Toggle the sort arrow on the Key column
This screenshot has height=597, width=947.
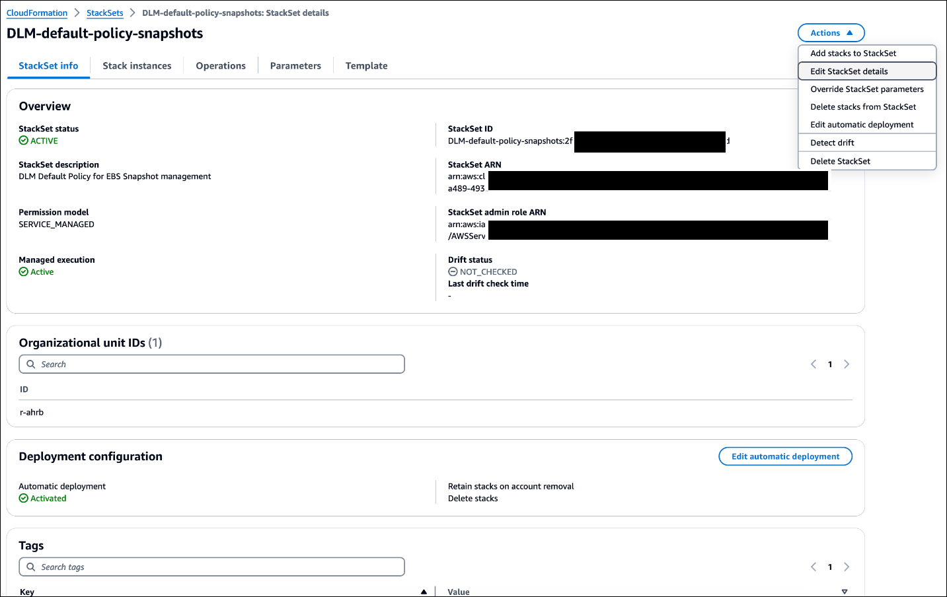[424, 592]
